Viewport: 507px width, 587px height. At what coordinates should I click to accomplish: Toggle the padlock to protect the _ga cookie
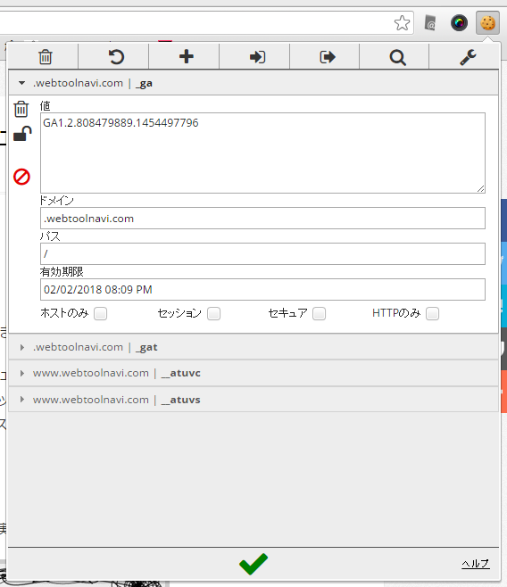[x=22, y=134]
